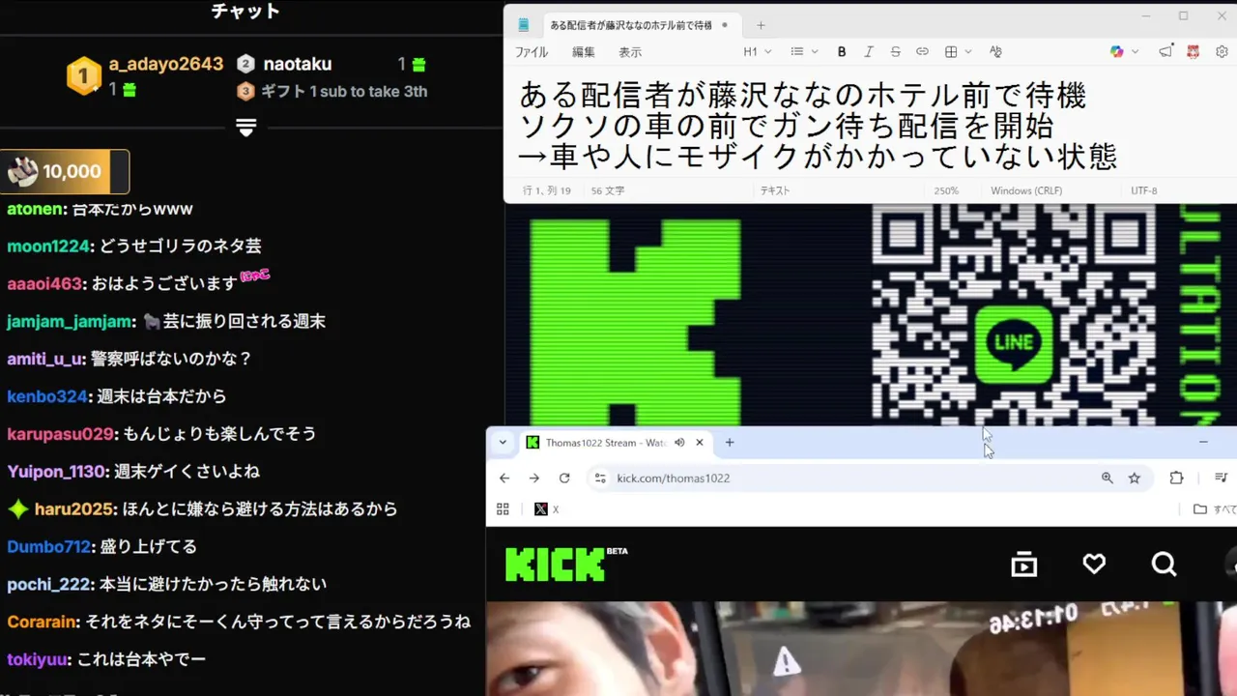Reload the kick.com page

pos(564,478)
